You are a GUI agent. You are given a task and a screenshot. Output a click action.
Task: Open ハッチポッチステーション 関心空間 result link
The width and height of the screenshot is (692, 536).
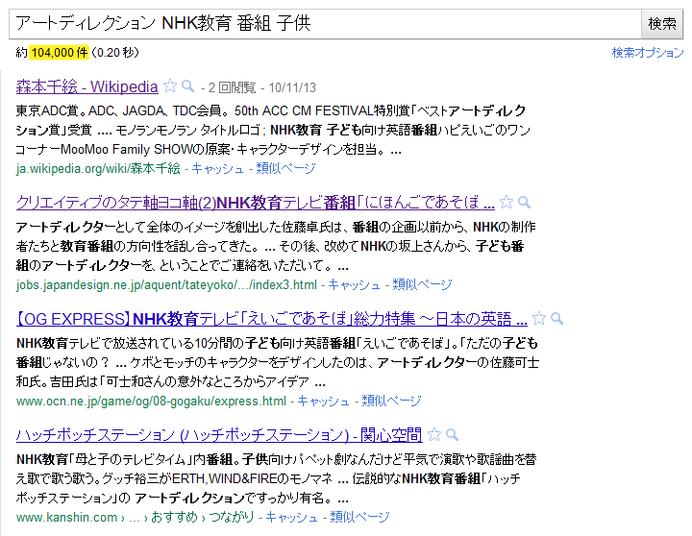219,435
